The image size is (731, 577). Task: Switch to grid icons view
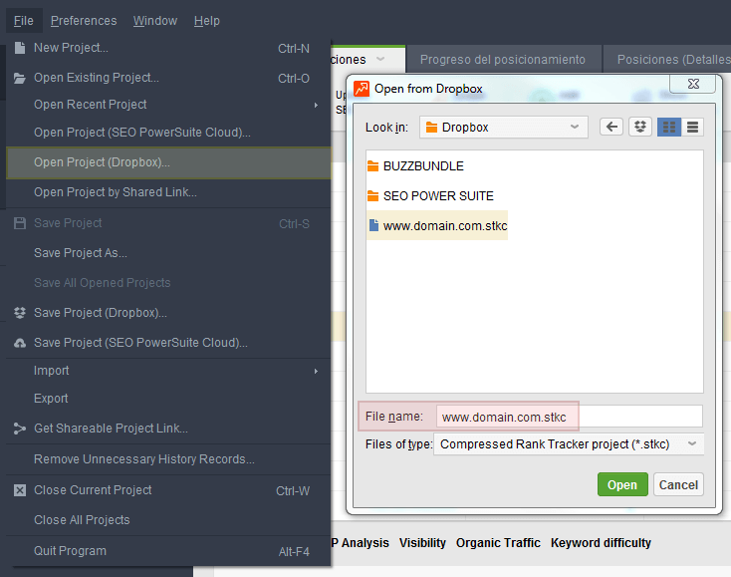pos(669,127)
